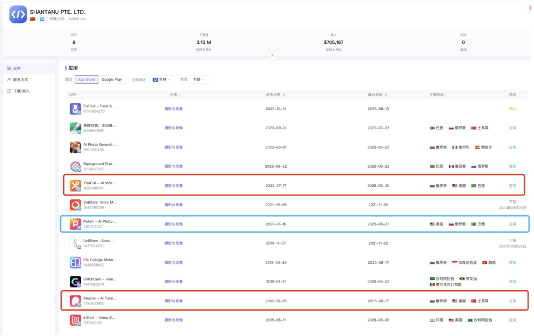Open the 全球 region dropdown
The width and height of the screenshot is (534, 336).
pos(161,80)
